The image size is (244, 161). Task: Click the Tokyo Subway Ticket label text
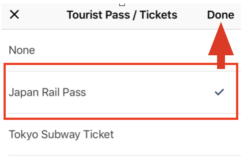tap(61, 134)
